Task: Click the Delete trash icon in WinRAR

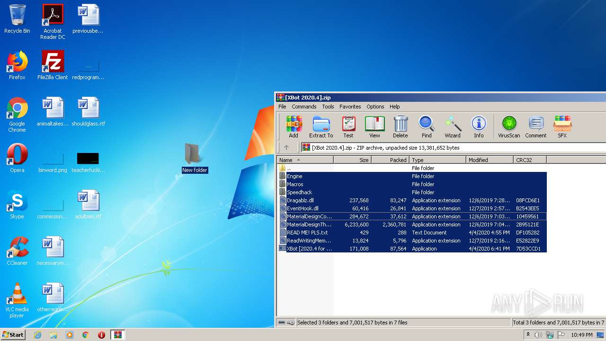Action: (400, 127)
